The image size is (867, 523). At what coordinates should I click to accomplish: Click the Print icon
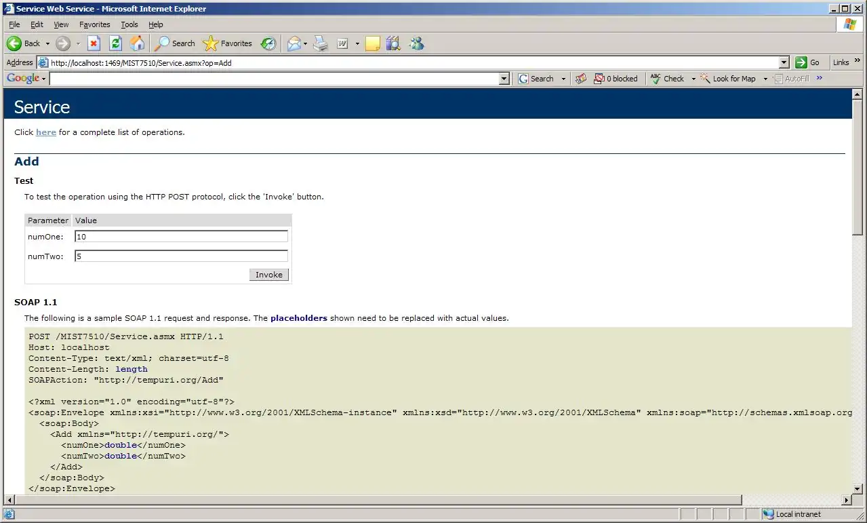(321, 43)
